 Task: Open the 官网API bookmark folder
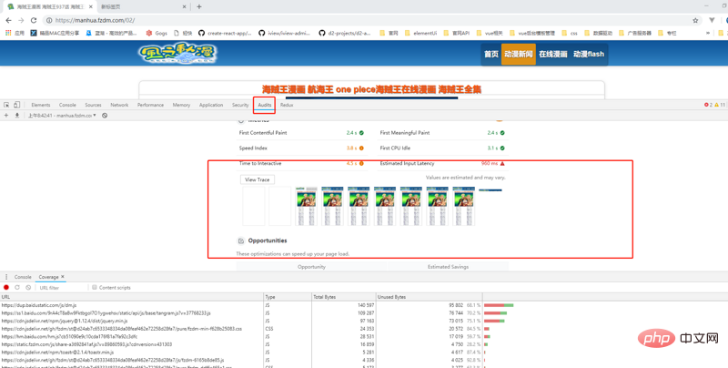pos(457,33)
